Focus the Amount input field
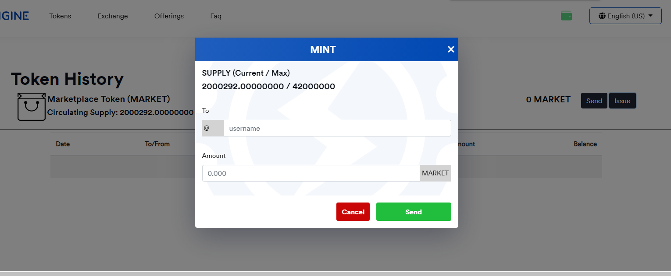The width and height of the screenshot is (671, 276). (x=311, y=173)
